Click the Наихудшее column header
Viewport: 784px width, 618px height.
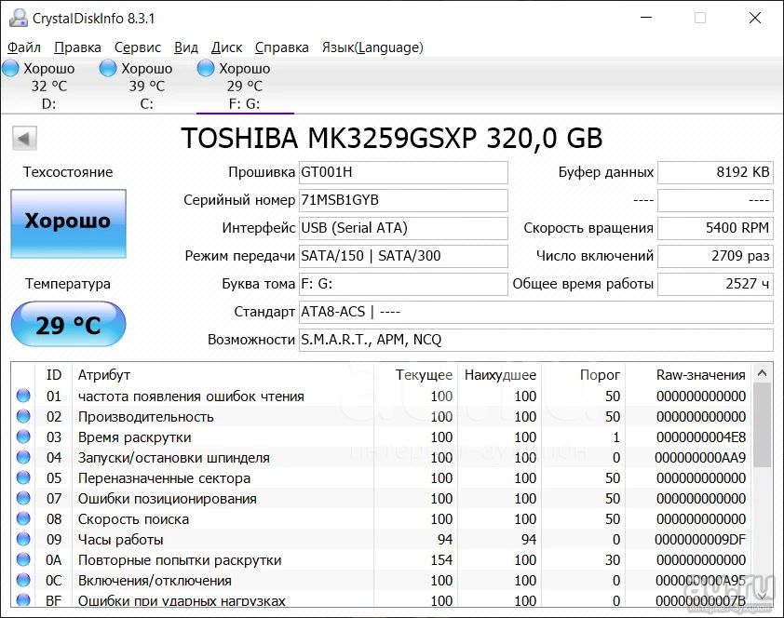tap(499, 375)
